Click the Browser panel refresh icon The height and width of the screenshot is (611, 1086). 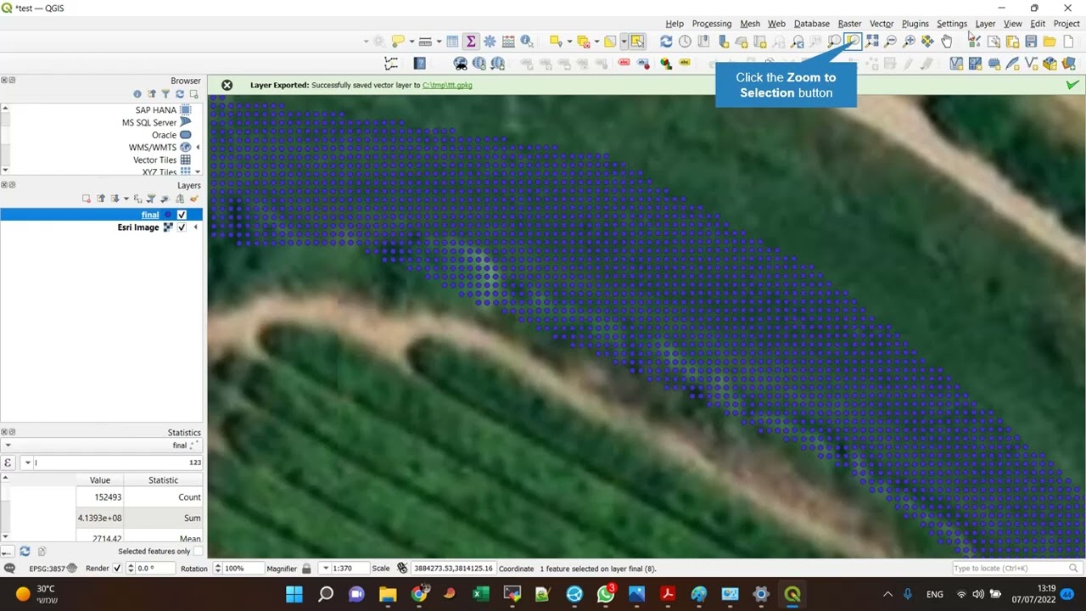[x=180, y=94]
